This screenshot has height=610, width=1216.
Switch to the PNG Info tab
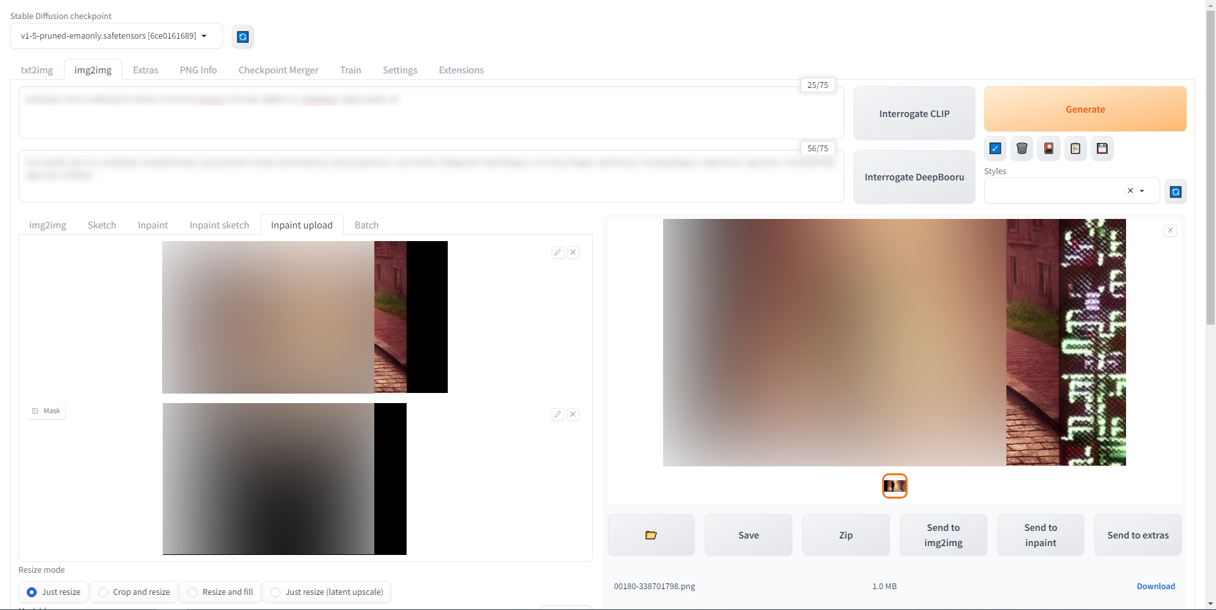pos(198,70)
